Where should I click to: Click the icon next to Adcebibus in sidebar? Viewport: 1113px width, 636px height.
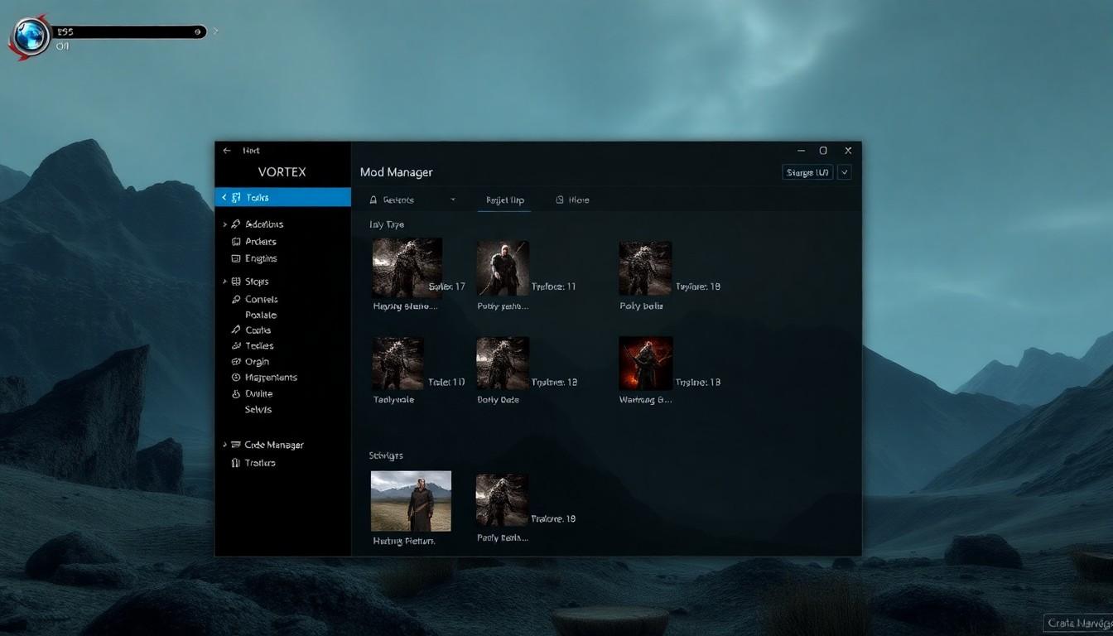(236, 224)
